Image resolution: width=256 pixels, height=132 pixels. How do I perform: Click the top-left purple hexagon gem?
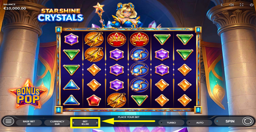coord(71,39)
